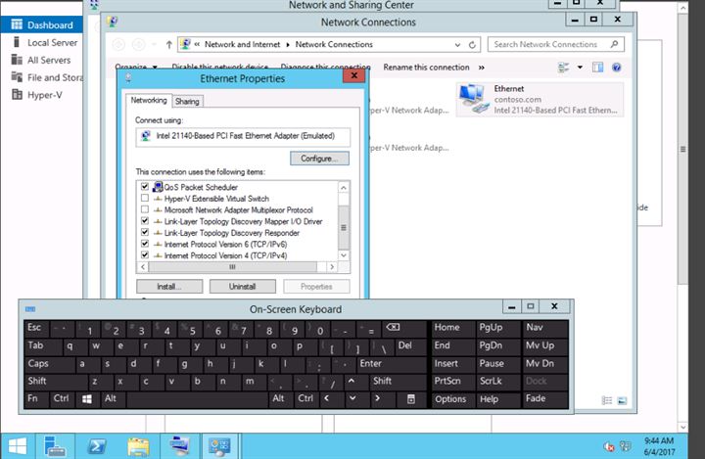This screenshot has height=459, width=705.
Task: Check Microsoft Network Adapter Multiplexor Protocol
Action: (x=145, y=209)
